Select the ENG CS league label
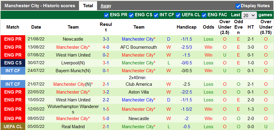 13,63
